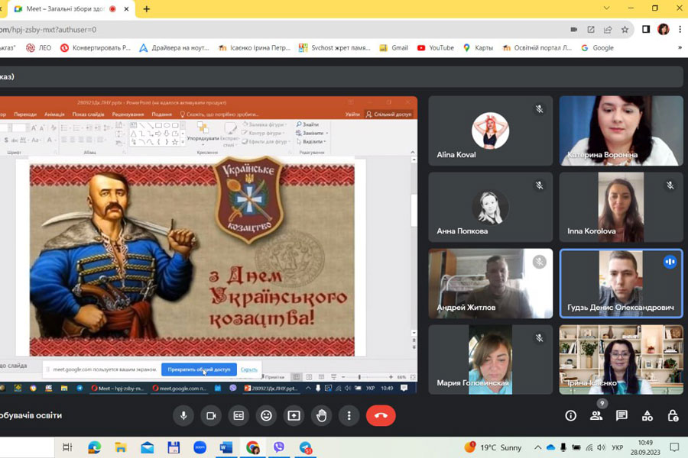The width and height of the screenshot is (688, 458).
Task: Click the hide link in sharing bar
Action: 249,369
